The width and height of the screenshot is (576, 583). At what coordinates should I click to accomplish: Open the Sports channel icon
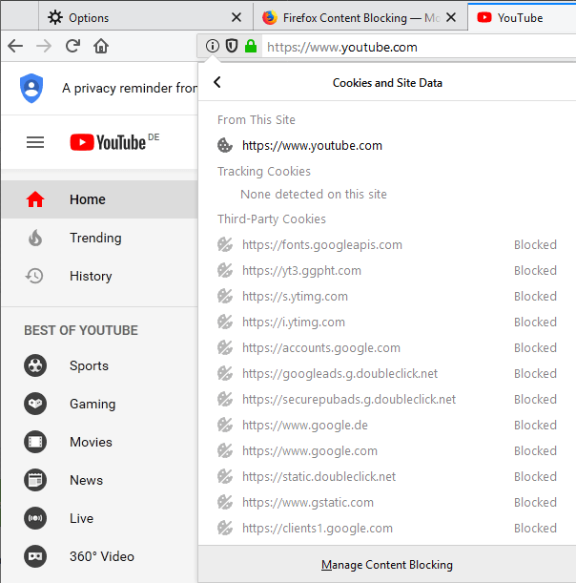tap(35, 365)
